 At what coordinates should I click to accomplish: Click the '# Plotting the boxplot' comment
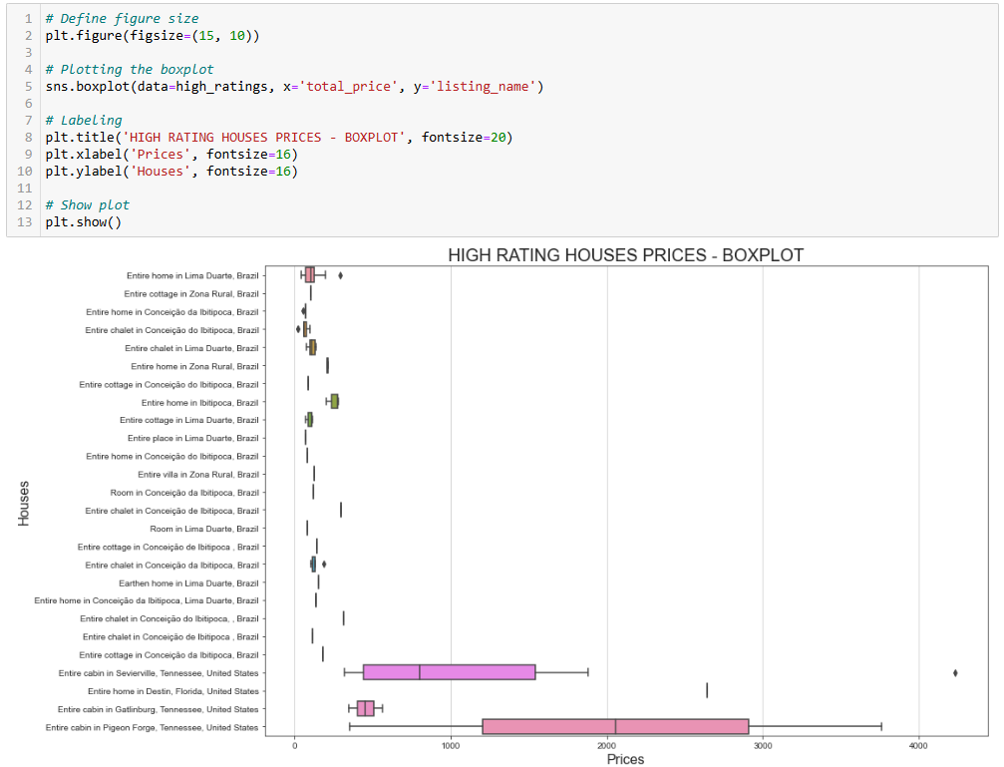click(x=129, y=70)
